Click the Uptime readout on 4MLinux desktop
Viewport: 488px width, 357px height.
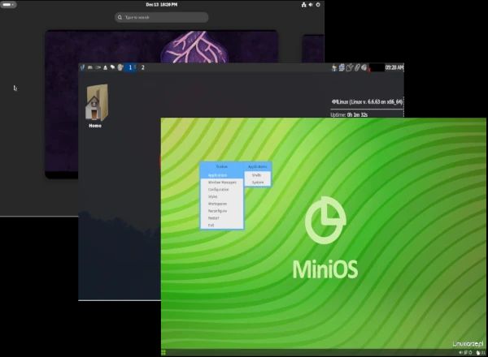[x=349, y=115]
